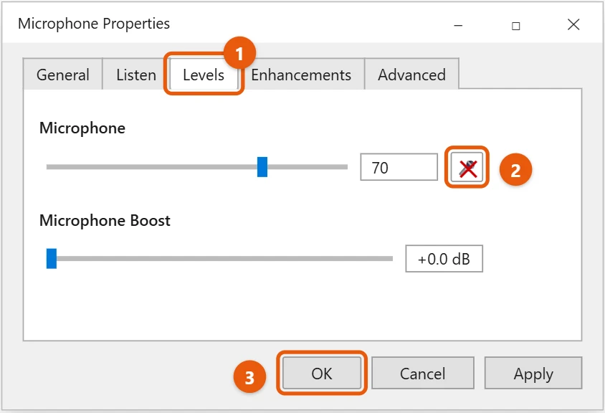
Task: Open the Listen tab
Action: 135,75
